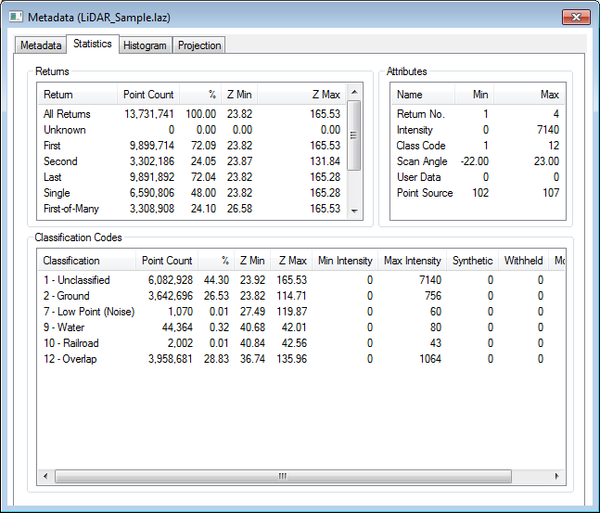Open the Projection tab
This screenshot has height=513, width=600.
[x=199, y=45]
